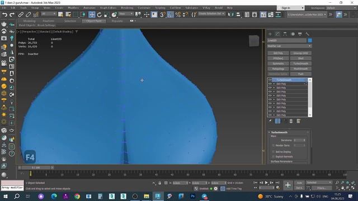Image resolution: width=358 pixels, height=201 pixels.
Task: Click the time slider handle
Action: (x=36, y=167)
